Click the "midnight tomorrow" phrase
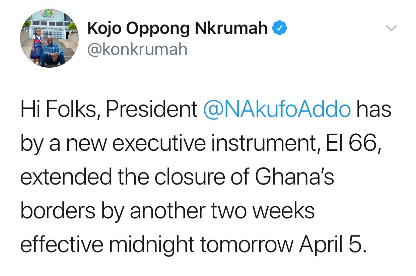The width and height of the screenshot is (416, 276). (201, 245)
